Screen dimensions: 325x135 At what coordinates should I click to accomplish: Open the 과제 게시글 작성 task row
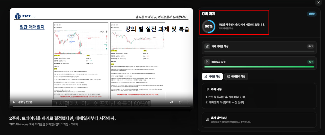259,48
